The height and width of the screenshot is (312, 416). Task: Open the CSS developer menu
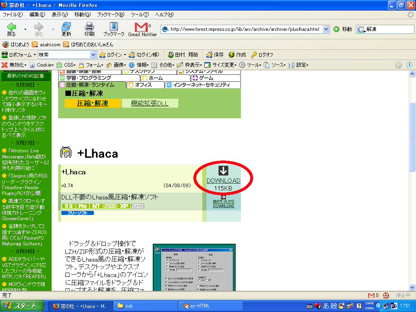(66, 65)
